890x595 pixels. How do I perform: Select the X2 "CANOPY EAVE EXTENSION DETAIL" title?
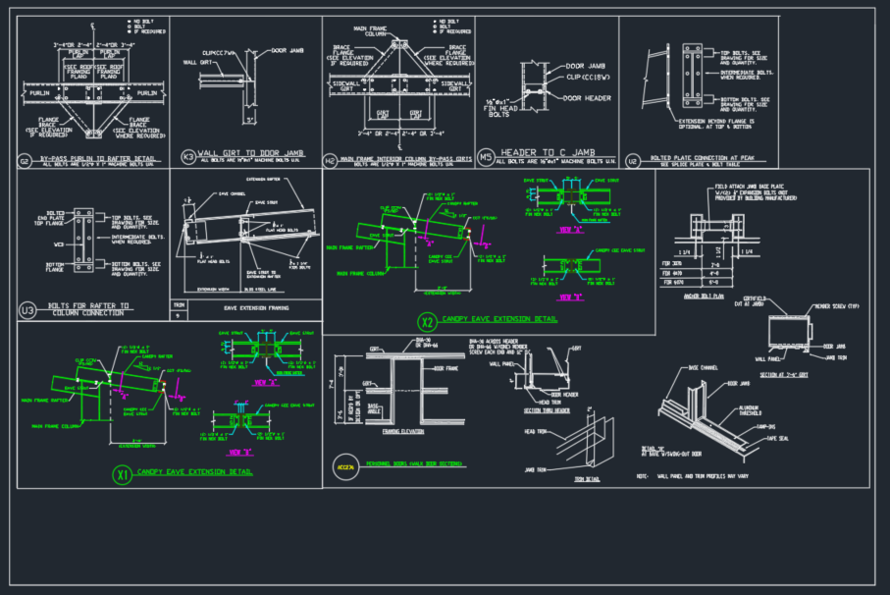499,319
